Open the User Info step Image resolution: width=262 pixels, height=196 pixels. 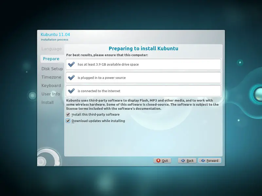coord(51,94)
